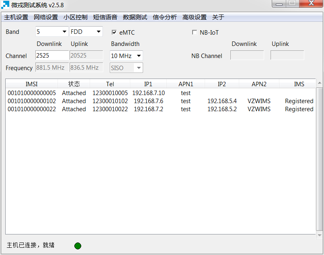Sort by the APN1 column header
Screen dimensions: 324x255
186,84
